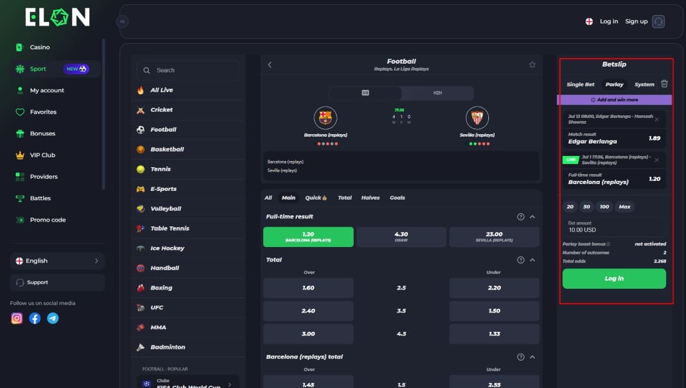
Task: Go back with the left arrow in Football header
Action: pyautogui.click(x=269, y=65)
